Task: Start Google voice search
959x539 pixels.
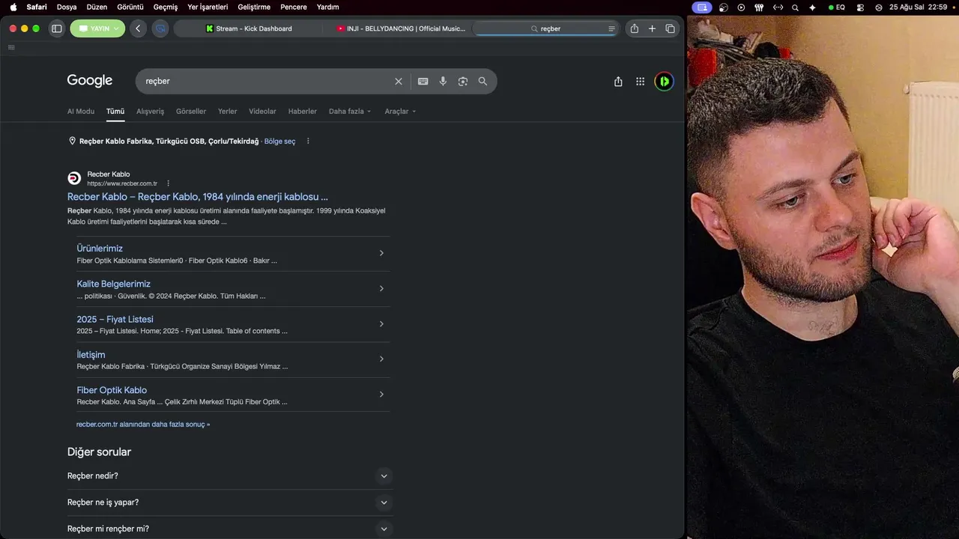Action: tap(443, 81)
